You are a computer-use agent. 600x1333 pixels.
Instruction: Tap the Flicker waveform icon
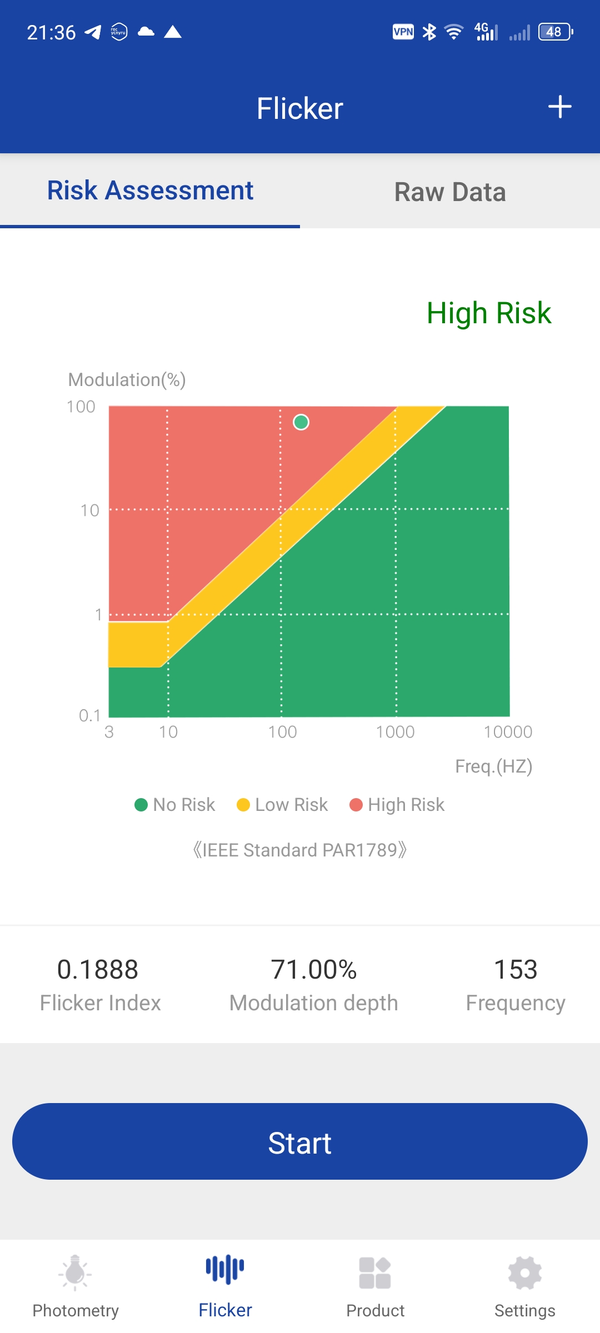pyautogui.click(x=225, y=1270)
